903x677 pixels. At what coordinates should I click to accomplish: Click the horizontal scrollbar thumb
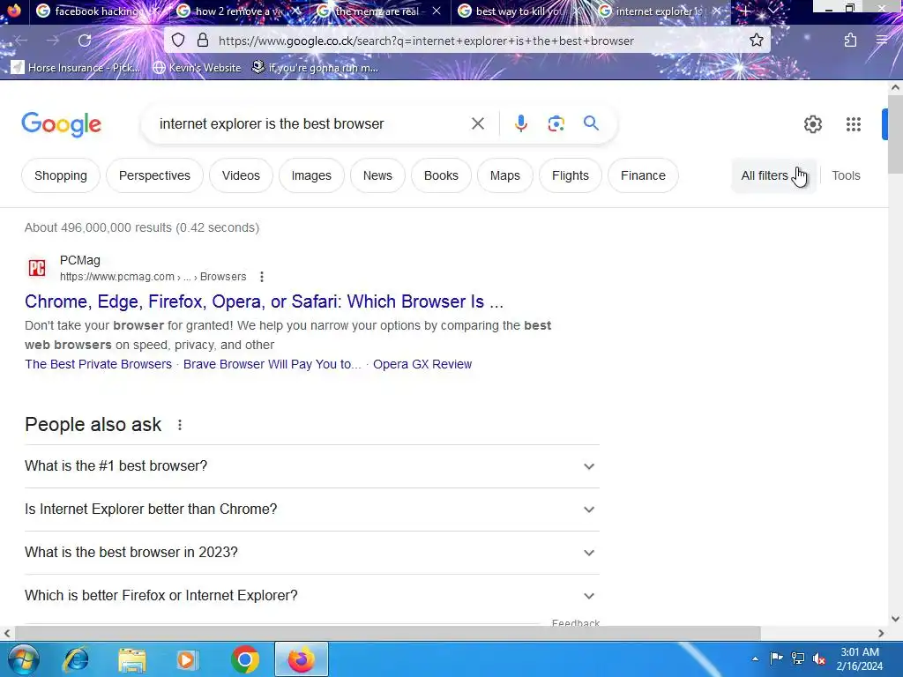click(388, 633)
